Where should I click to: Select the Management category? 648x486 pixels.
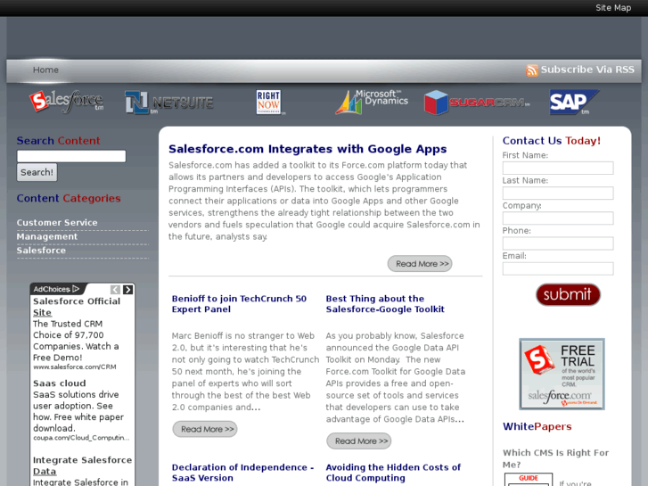coord(47,236)
